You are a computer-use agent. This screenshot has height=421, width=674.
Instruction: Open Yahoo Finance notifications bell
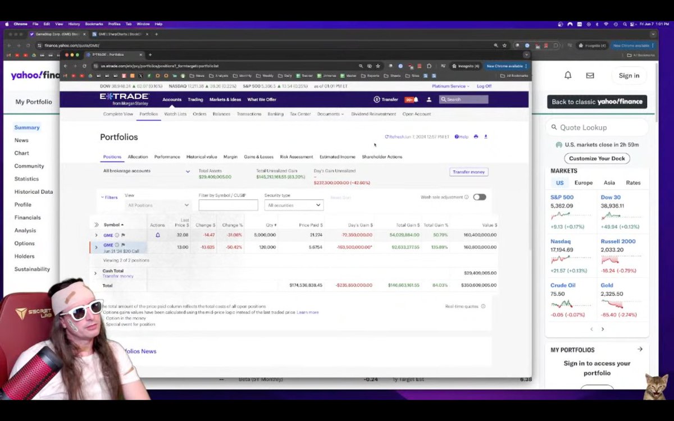[x=568, y=75]
